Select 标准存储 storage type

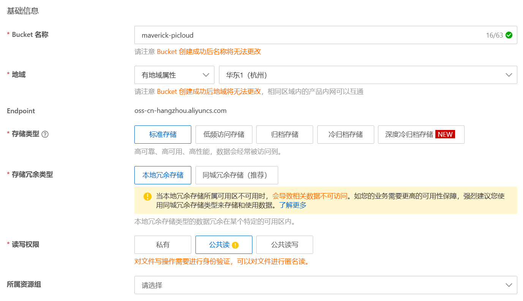point(162,135)
